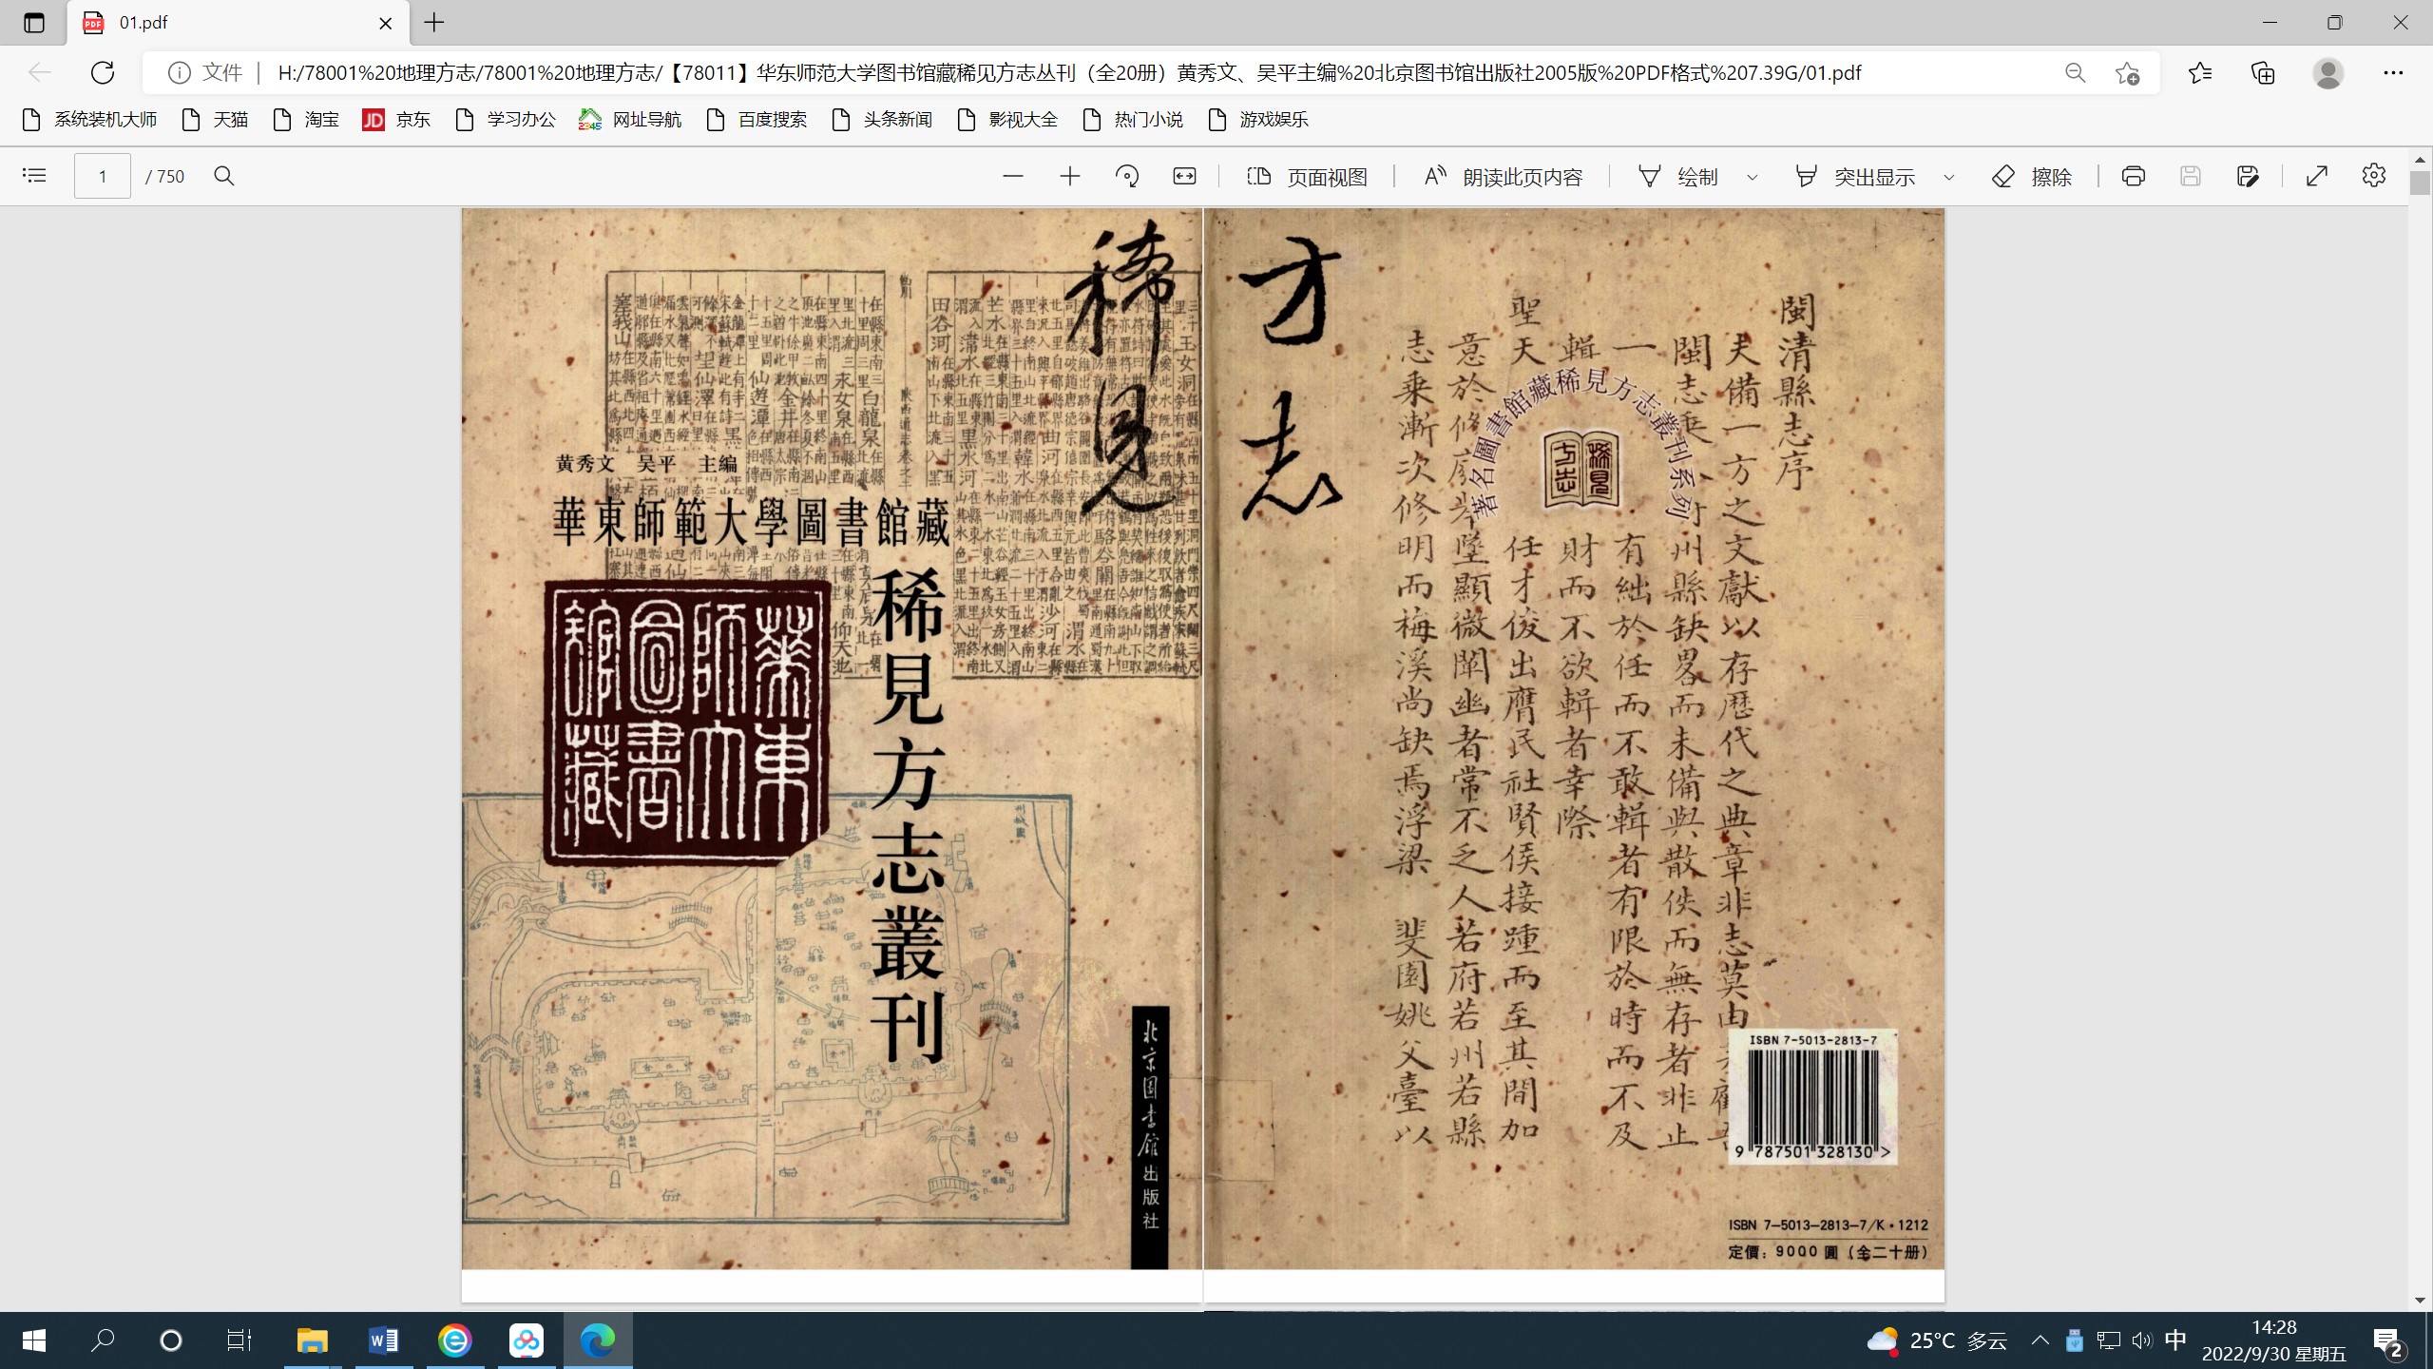Open Word from the taskbar
Screen dimensions: 2433x1369
click(384, 1340)
